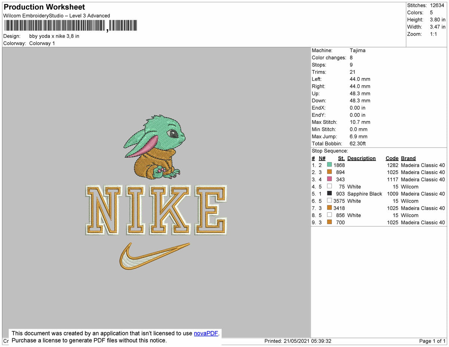Click the St. column header
This screenshot has width=449, height=347.
[x=341, y=158]
